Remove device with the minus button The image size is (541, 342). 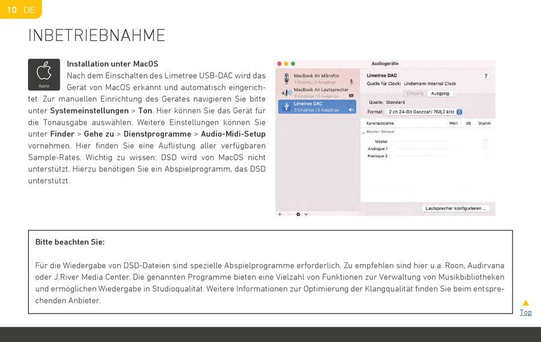[289, 214]
